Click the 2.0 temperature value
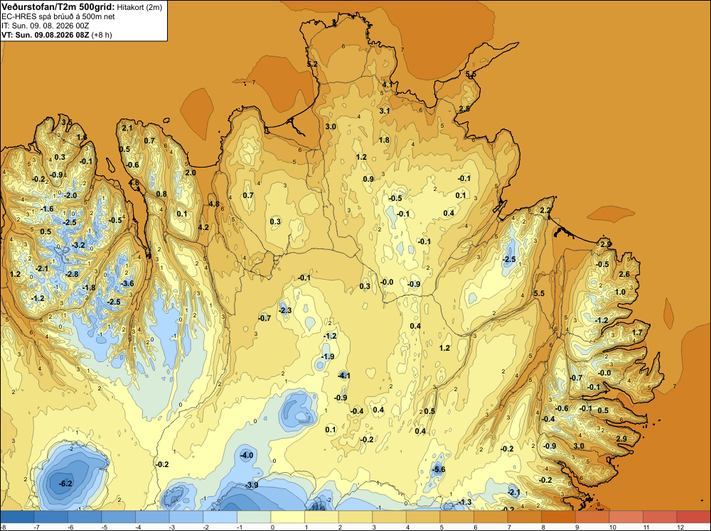 pos(191,173)
